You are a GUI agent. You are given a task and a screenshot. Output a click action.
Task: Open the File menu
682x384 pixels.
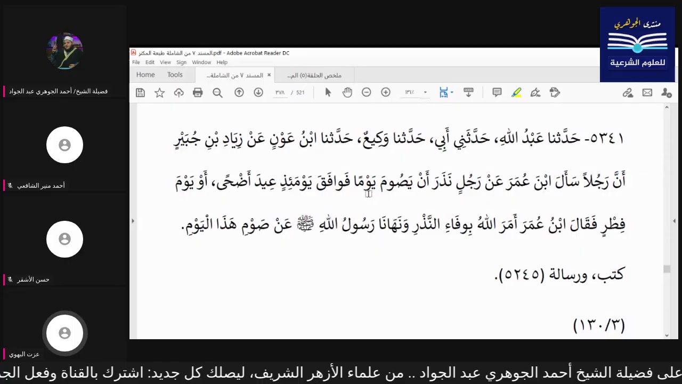click(x=136, y=62)
